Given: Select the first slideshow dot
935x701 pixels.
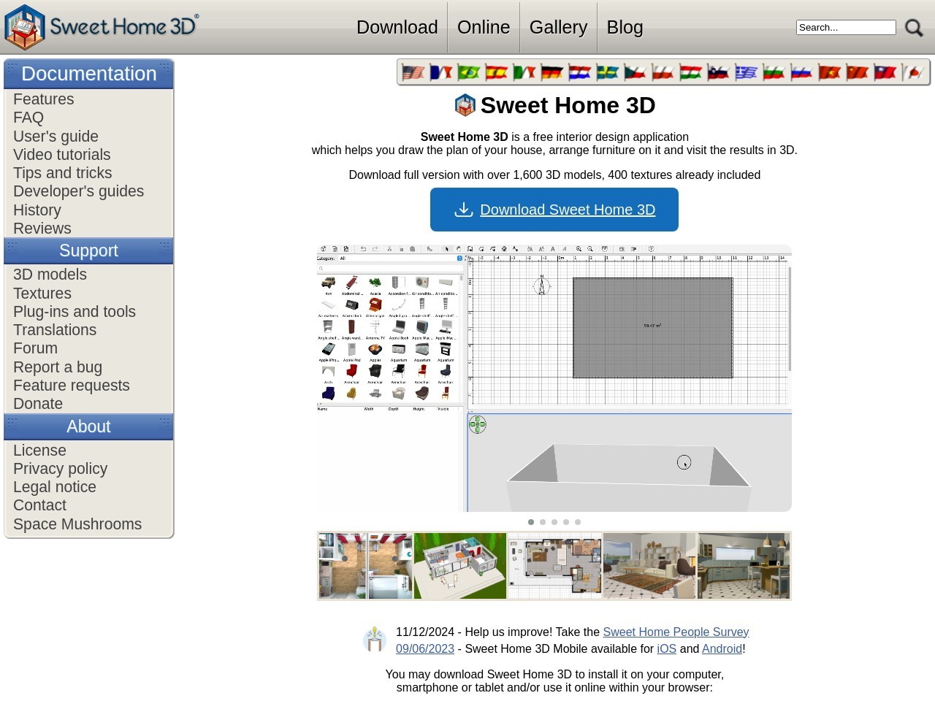Looking at the screenshot, I should (x=531, y=522).
